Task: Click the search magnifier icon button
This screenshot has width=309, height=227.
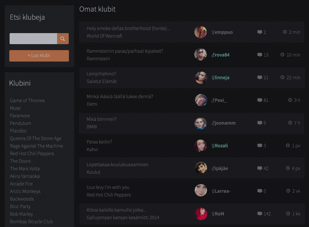Action: [x=63, y=39]
